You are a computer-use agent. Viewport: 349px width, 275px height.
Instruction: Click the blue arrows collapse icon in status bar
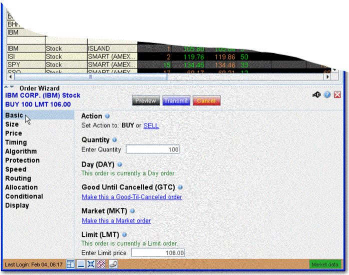[x=90, y=264]
